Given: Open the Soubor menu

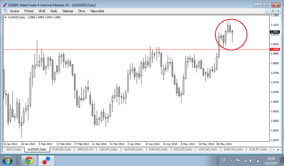Looking at the screenshot, I should point(15,11).
